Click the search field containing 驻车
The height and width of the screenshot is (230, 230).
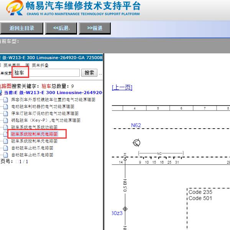(x=46, y=73)
